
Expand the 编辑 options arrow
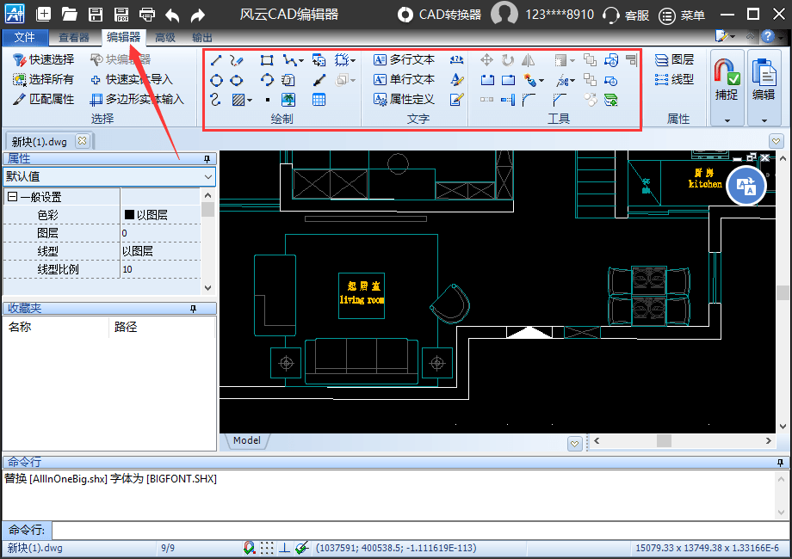(764, 120)
